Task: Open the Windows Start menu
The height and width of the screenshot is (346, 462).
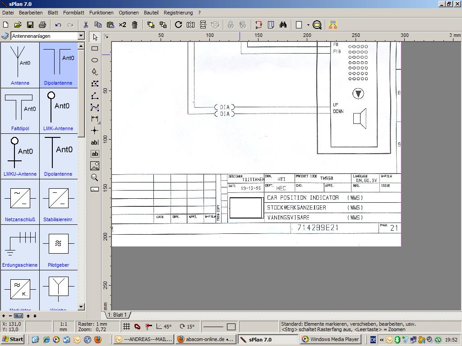Action: pos(13,339)
